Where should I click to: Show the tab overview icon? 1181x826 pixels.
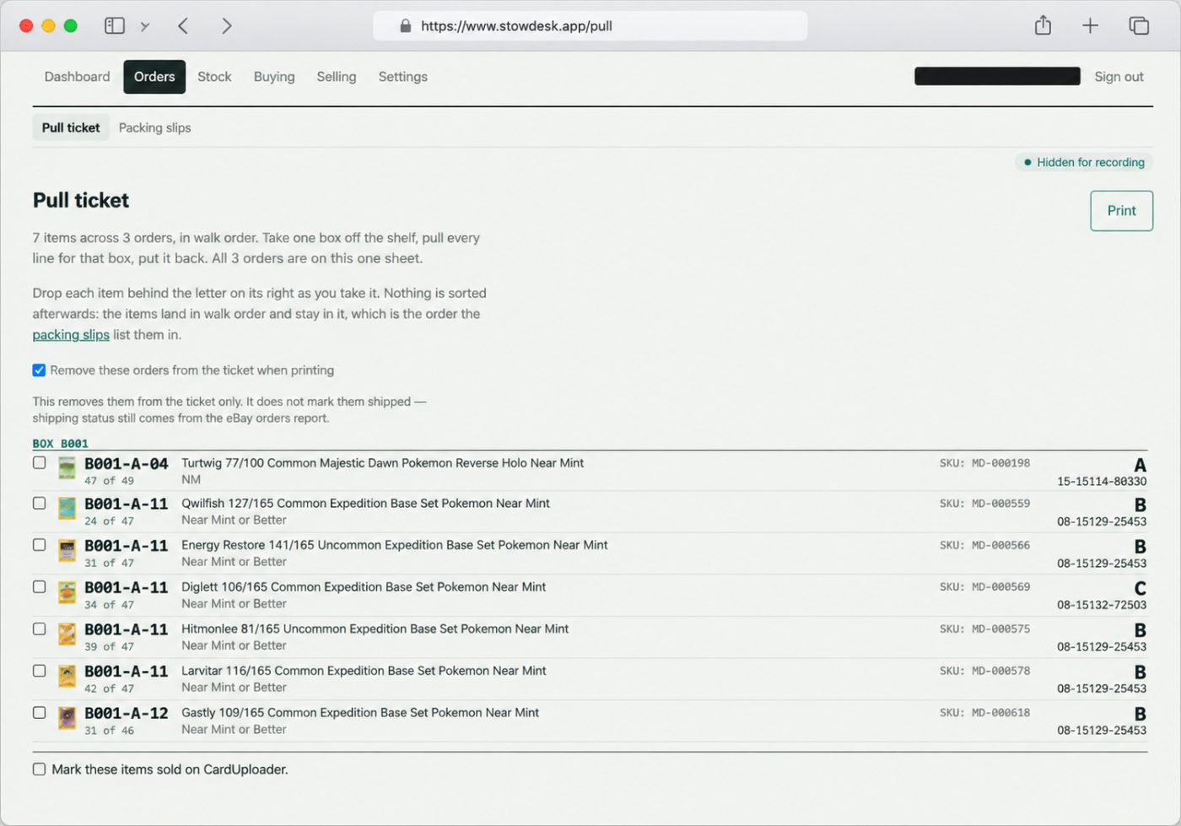[x=1139, y=26]
